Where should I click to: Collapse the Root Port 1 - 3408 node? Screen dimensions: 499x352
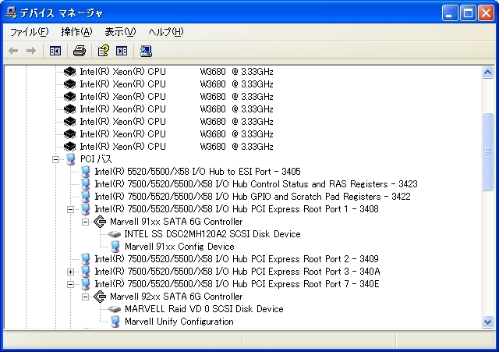(71, 209)
